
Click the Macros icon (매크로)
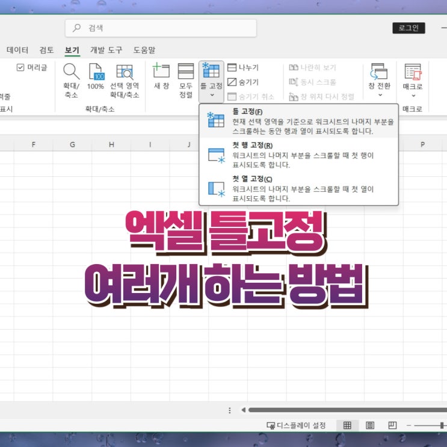coord(413,72)
